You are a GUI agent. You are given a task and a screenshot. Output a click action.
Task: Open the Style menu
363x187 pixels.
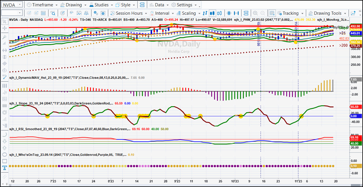click(x=126, y=5)
